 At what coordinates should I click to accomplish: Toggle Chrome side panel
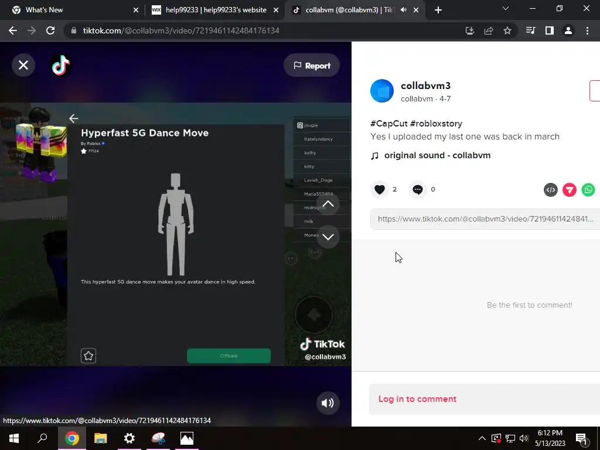(550, 30)
